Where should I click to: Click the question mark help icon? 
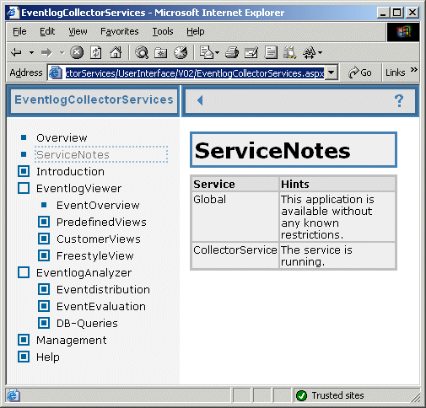click(x=399, y=100)
